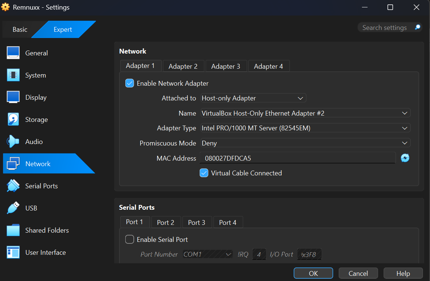Open the Attached to dropdown

point(253,98)
